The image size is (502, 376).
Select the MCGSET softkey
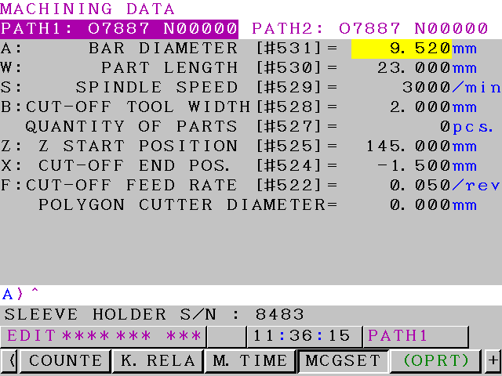click(343, 360)
